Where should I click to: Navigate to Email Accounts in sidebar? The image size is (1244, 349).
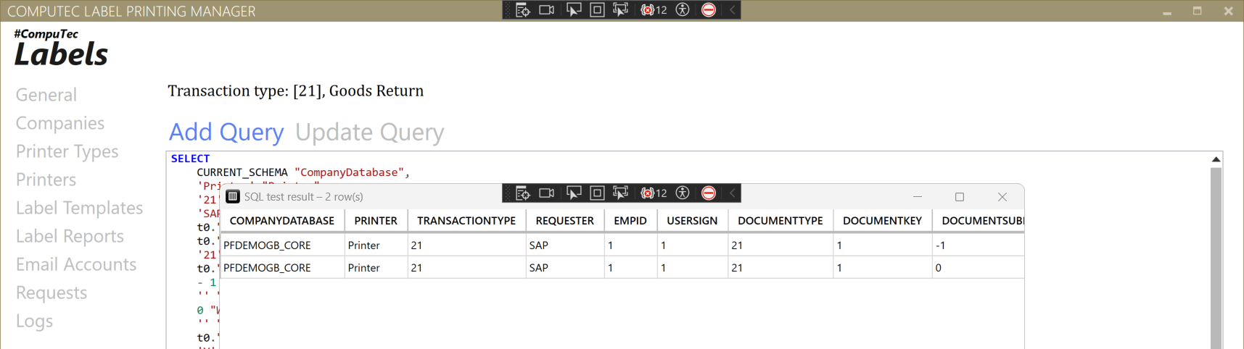[x=76, y=264]
